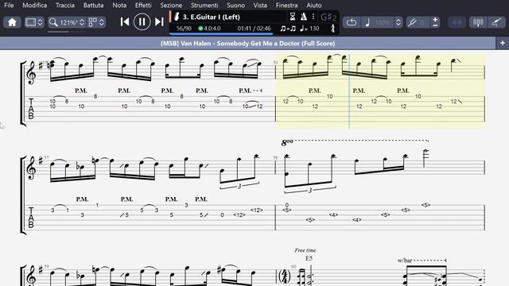Click the score tab title Van Halen
This screenshot has height=286, width=509.
247,44
